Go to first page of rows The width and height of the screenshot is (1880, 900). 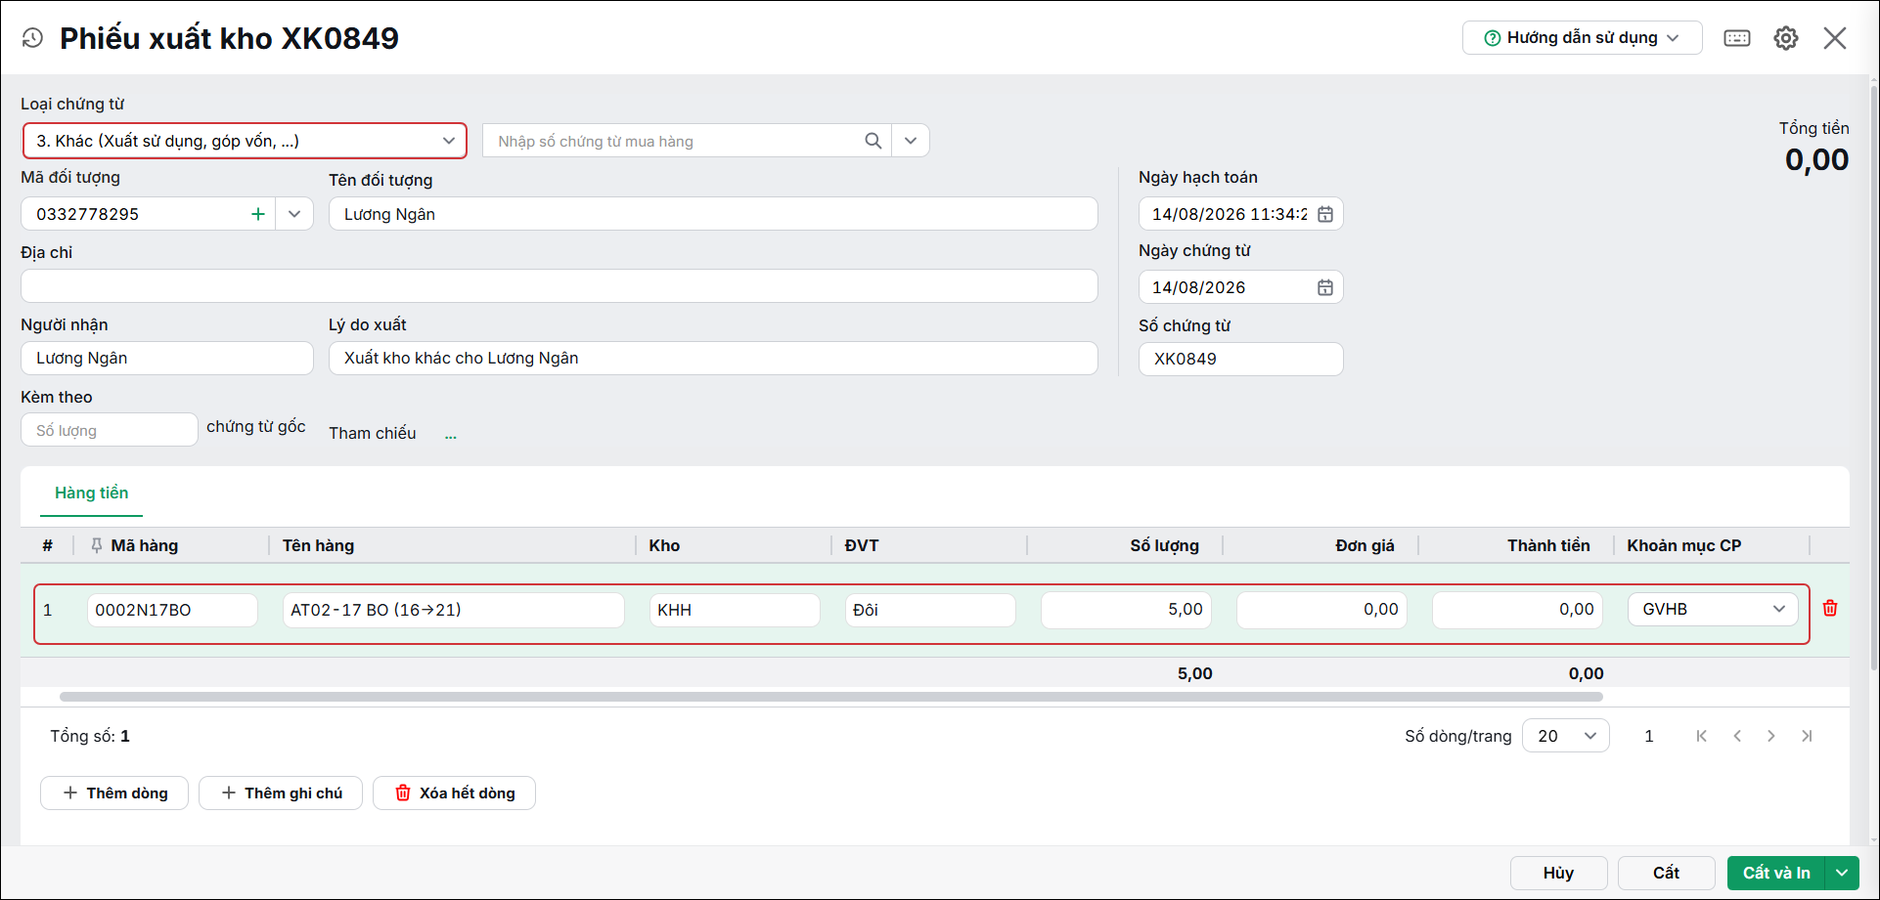pos(1702,736)
